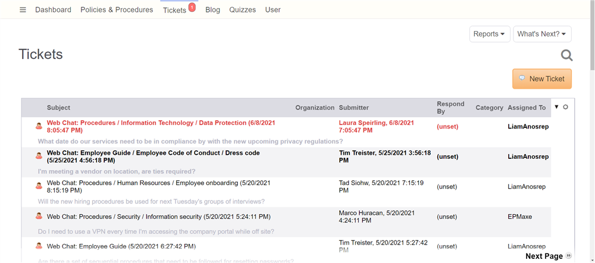
Task: Click user icon beside Dress code ticket
Action: [39, 156]
